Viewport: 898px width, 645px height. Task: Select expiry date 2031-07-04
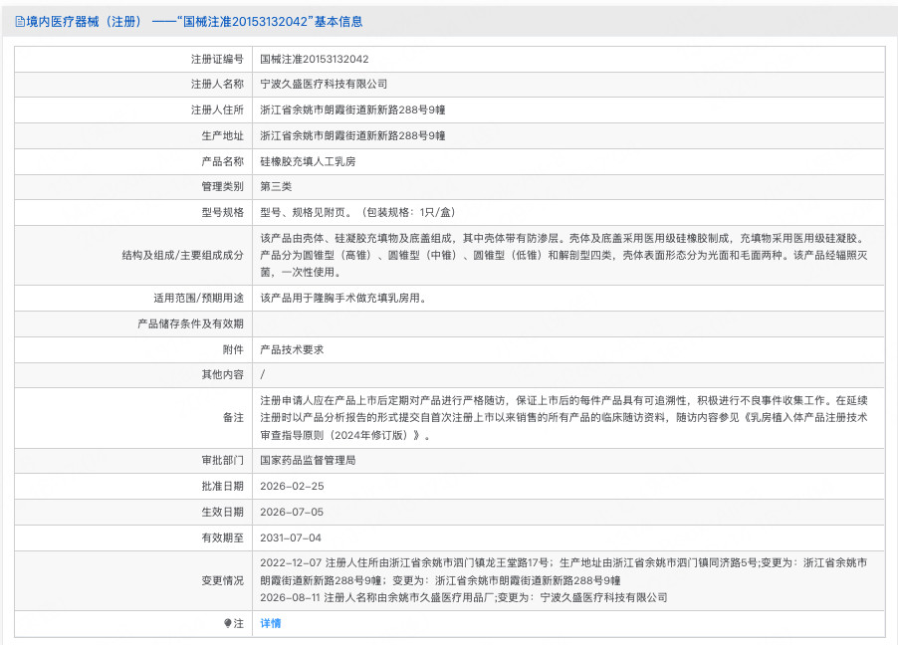[x=291, y=537]
